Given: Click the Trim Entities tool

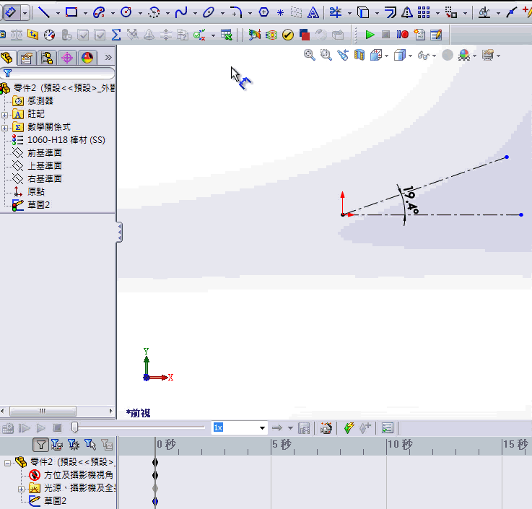Looking at the screenshot, I should point(336,12).
